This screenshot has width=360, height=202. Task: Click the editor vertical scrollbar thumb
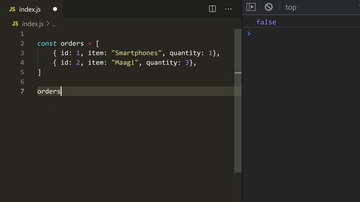click(x=238, y=101)
